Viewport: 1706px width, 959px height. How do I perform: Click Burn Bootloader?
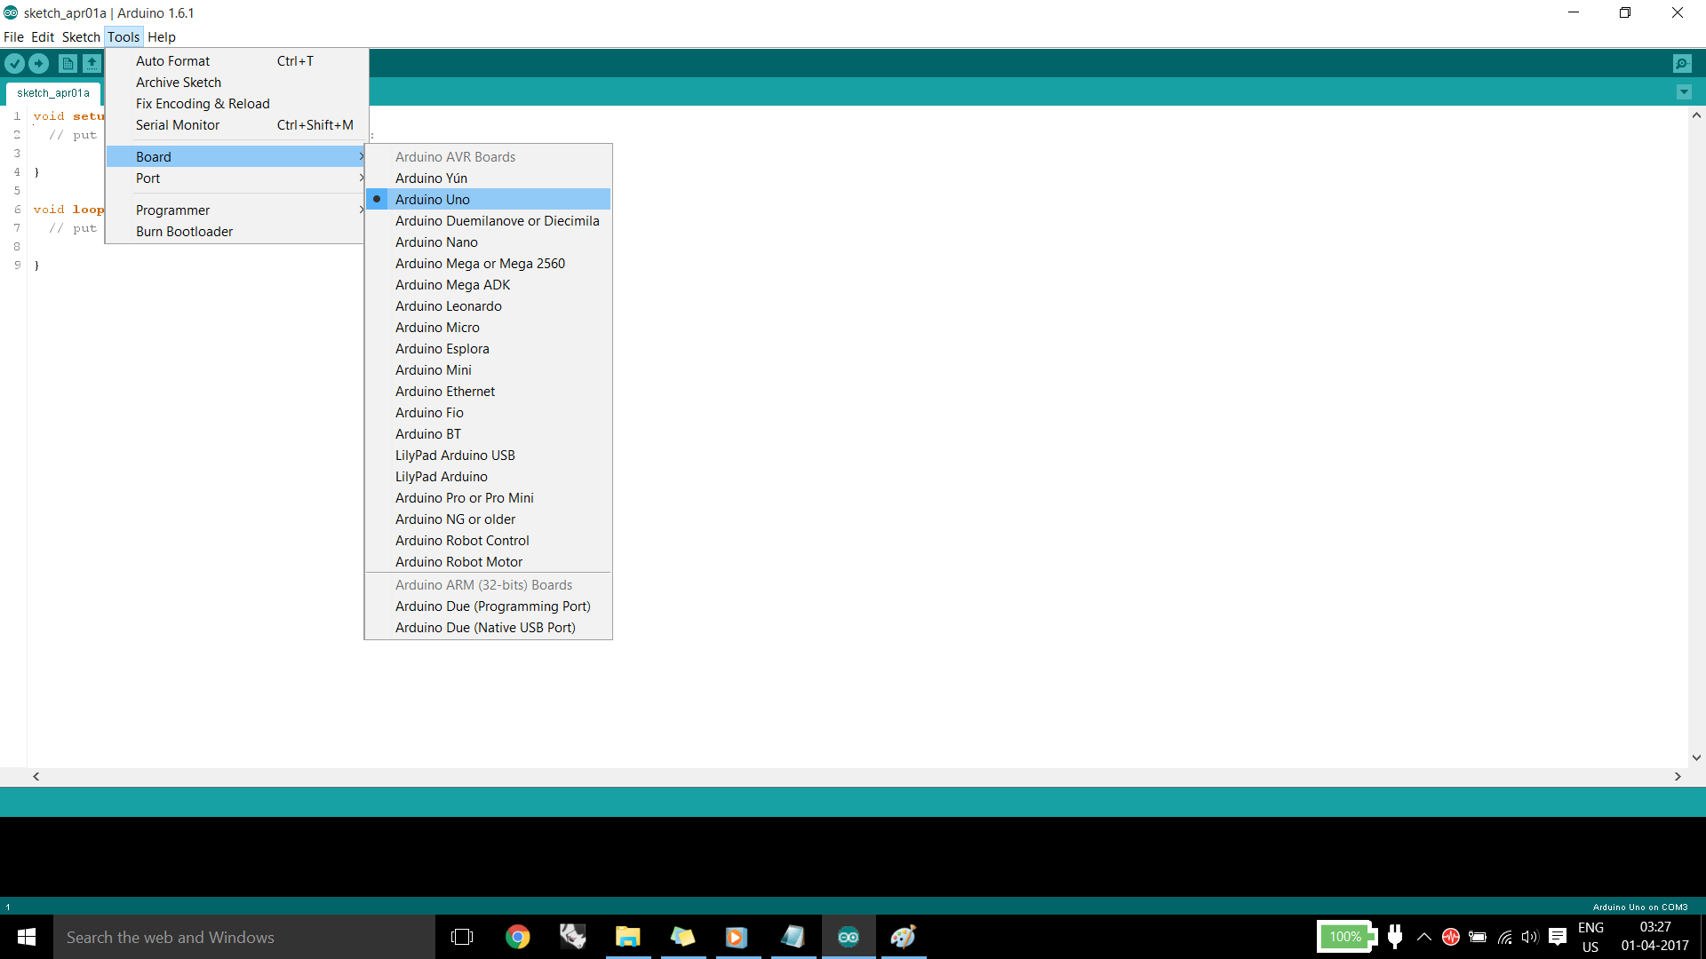click(x=235, y=232)
